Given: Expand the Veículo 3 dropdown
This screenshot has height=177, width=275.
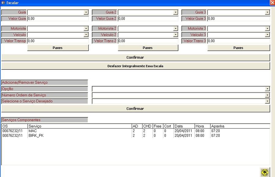Looking at the screenshot, I should click(267, 35).
